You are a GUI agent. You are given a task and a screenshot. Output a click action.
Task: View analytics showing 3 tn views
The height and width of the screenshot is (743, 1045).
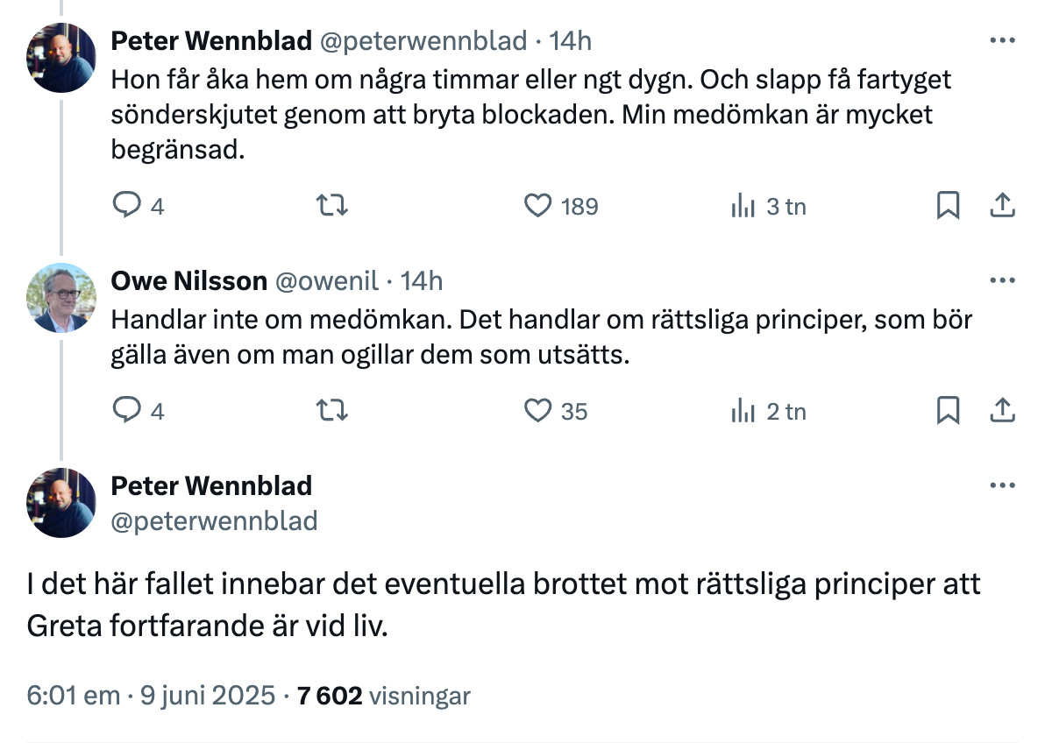pyautogui.click(x=769, y=206)
